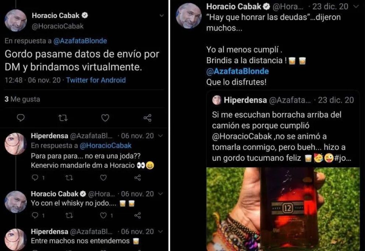View the '3 Me gusta' likes list
This screenshot has height=251, width=365.
pos(22,99)
